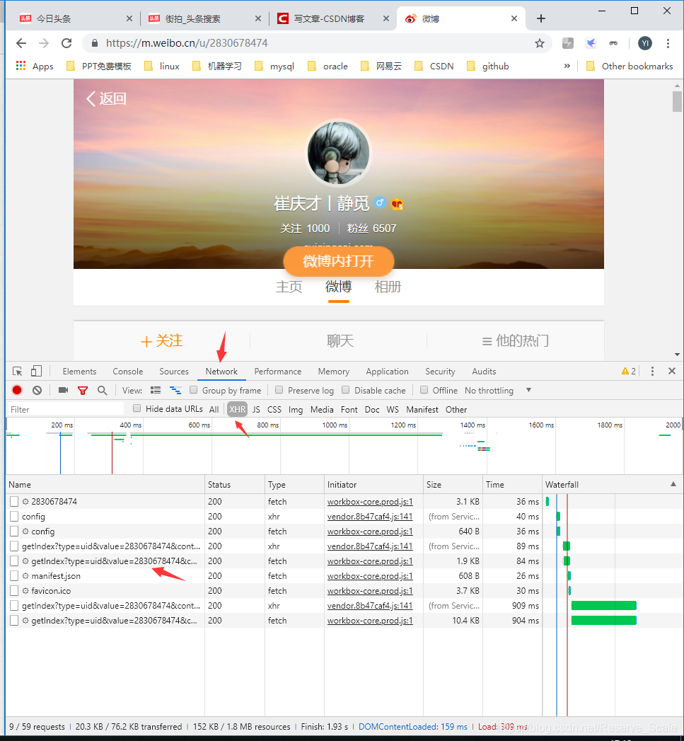The height and width of the screenshot is (741, 684).
Task: Click the Apps grid icon
Action: (x=21, y=66)
